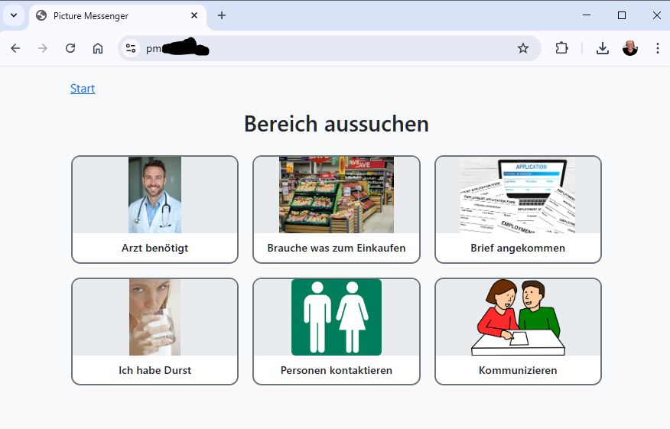Reload the Picture Messenger page
Screen dimensions: 670x429
click(70, 48)
